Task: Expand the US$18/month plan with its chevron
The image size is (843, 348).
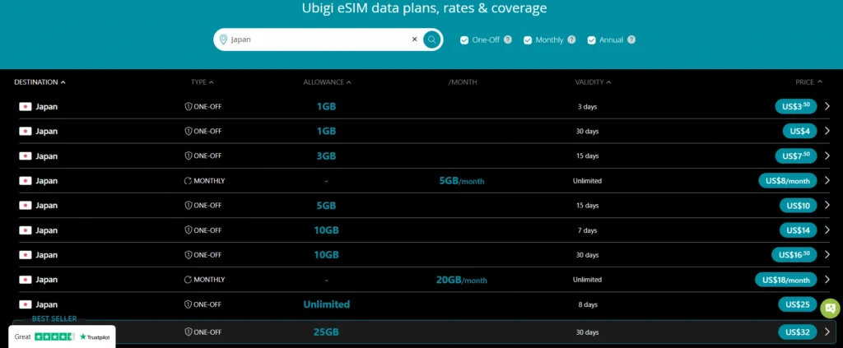Action: (x=827, y=279)
